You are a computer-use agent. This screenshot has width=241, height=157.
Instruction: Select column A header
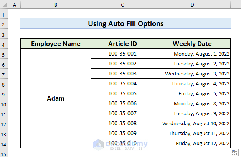(15, 5)
